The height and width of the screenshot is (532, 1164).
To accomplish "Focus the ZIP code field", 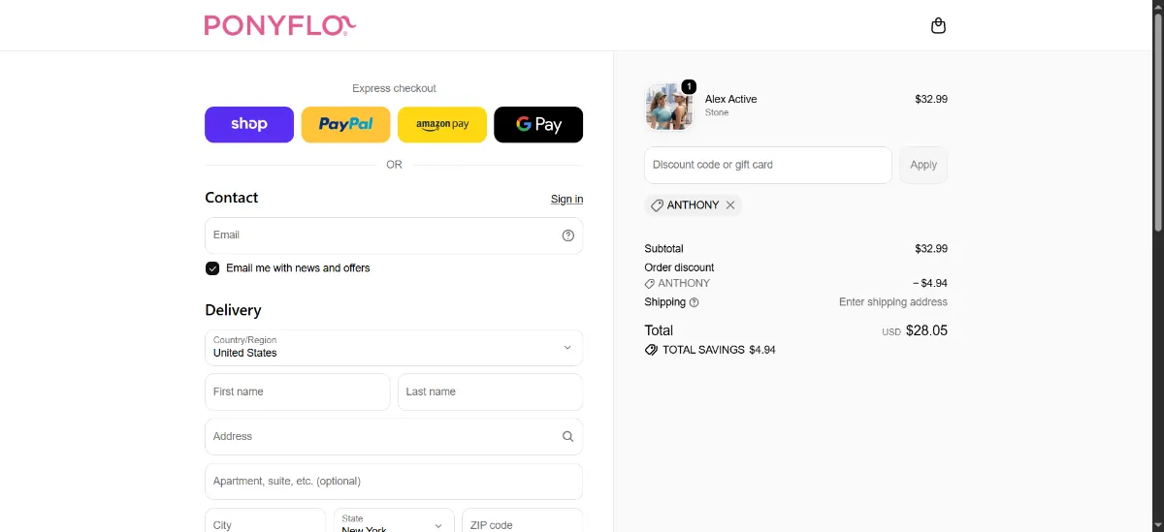I will coord(522,520).
